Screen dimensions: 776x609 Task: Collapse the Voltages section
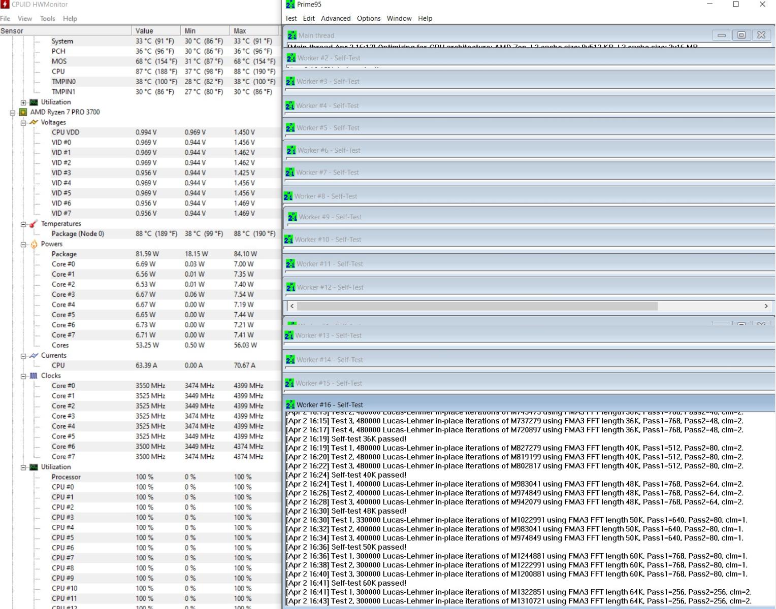(23, 122)
